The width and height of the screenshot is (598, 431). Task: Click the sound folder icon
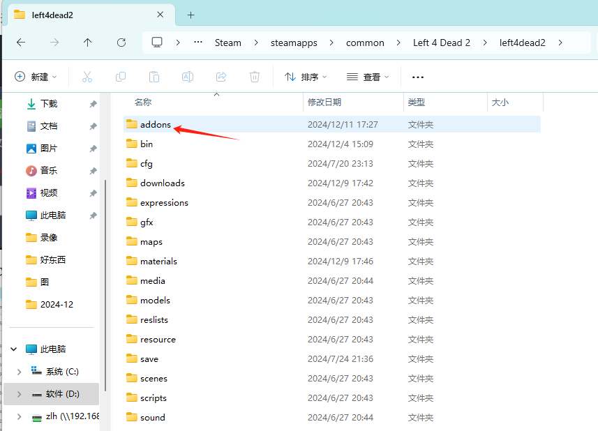pos(132,417)
